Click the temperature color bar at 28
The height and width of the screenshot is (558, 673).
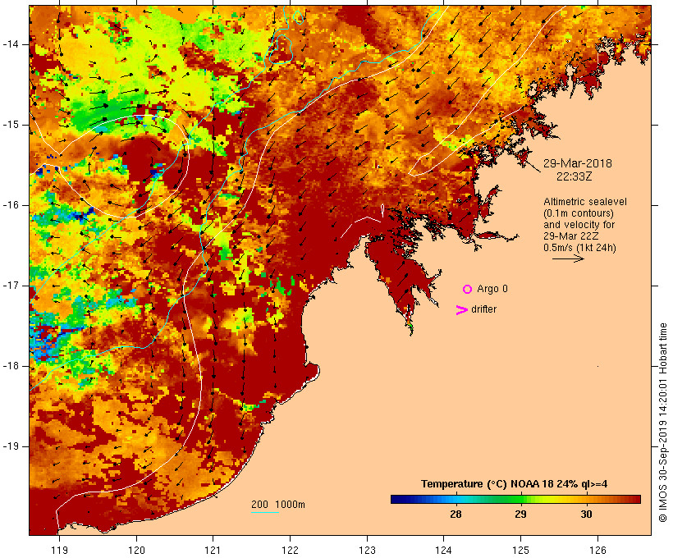456,499
